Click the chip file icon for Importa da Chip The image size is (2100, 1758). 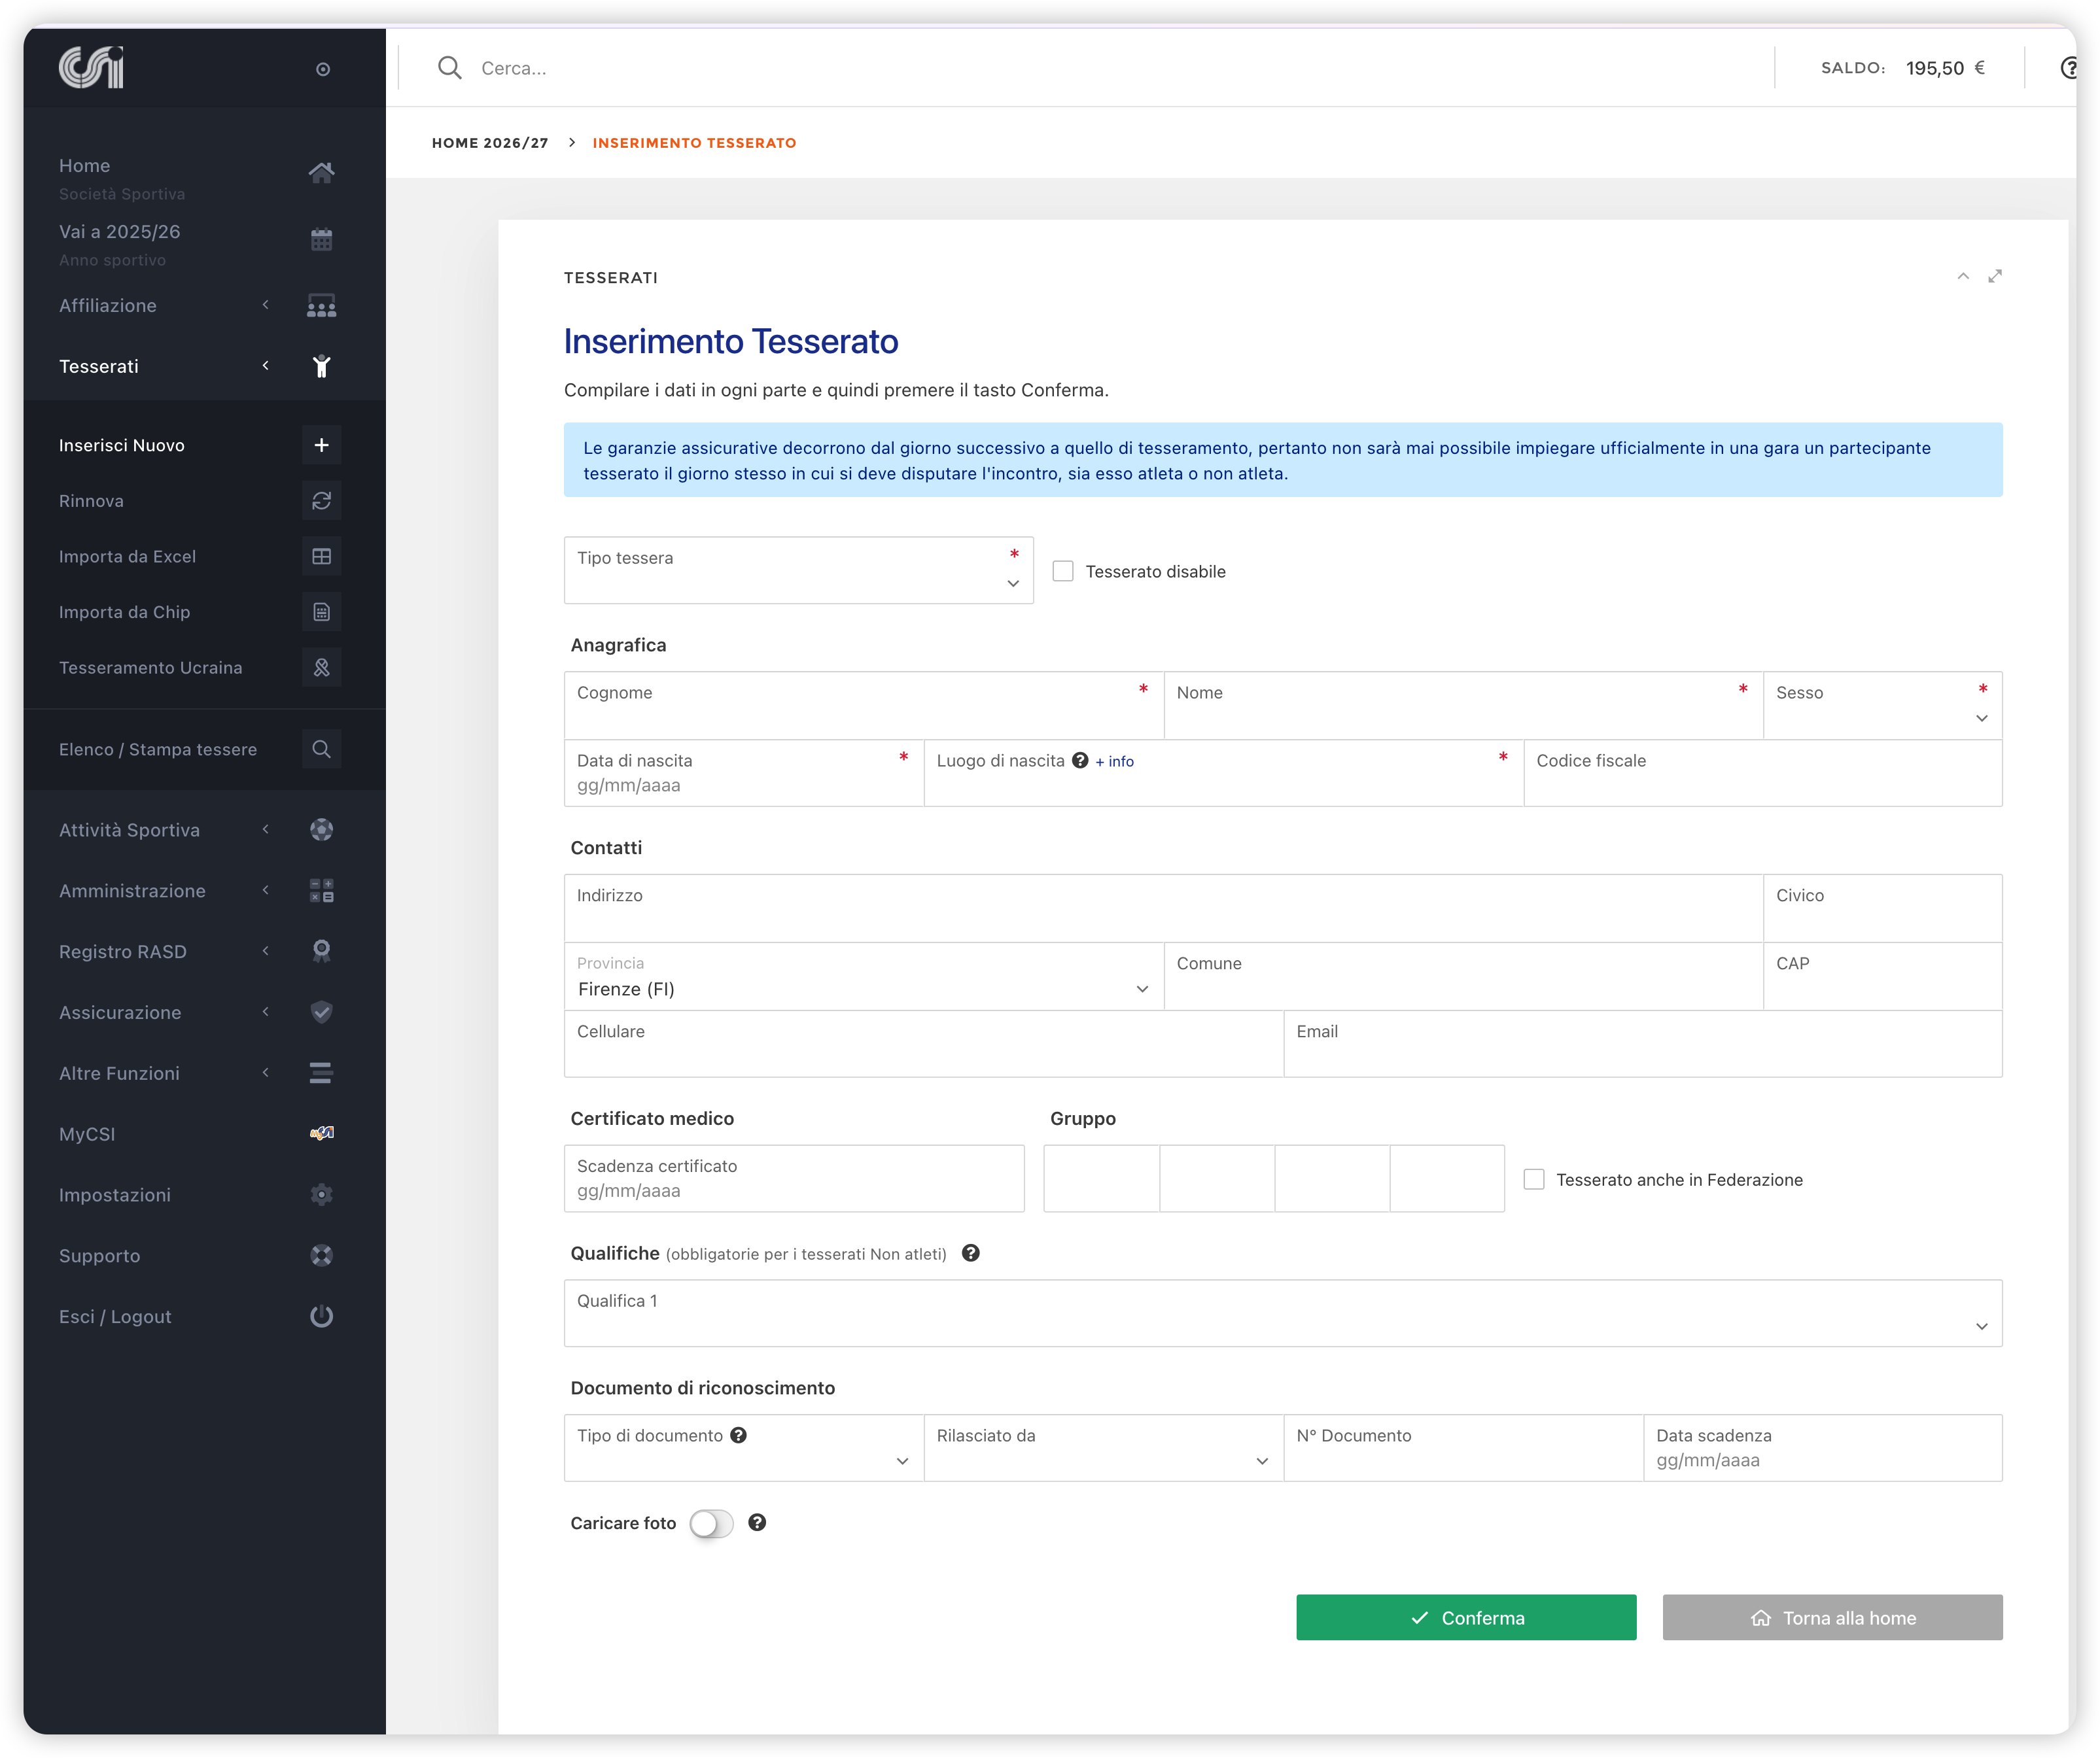tap(321, 612)
